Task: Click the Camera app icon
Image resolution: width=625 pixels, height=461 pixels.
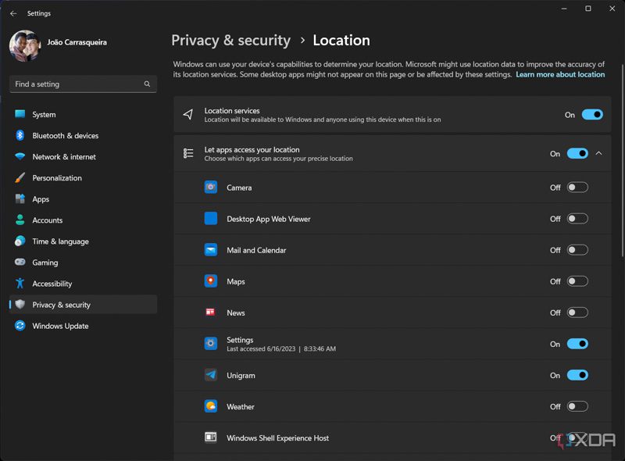Action: pos(211,188)
